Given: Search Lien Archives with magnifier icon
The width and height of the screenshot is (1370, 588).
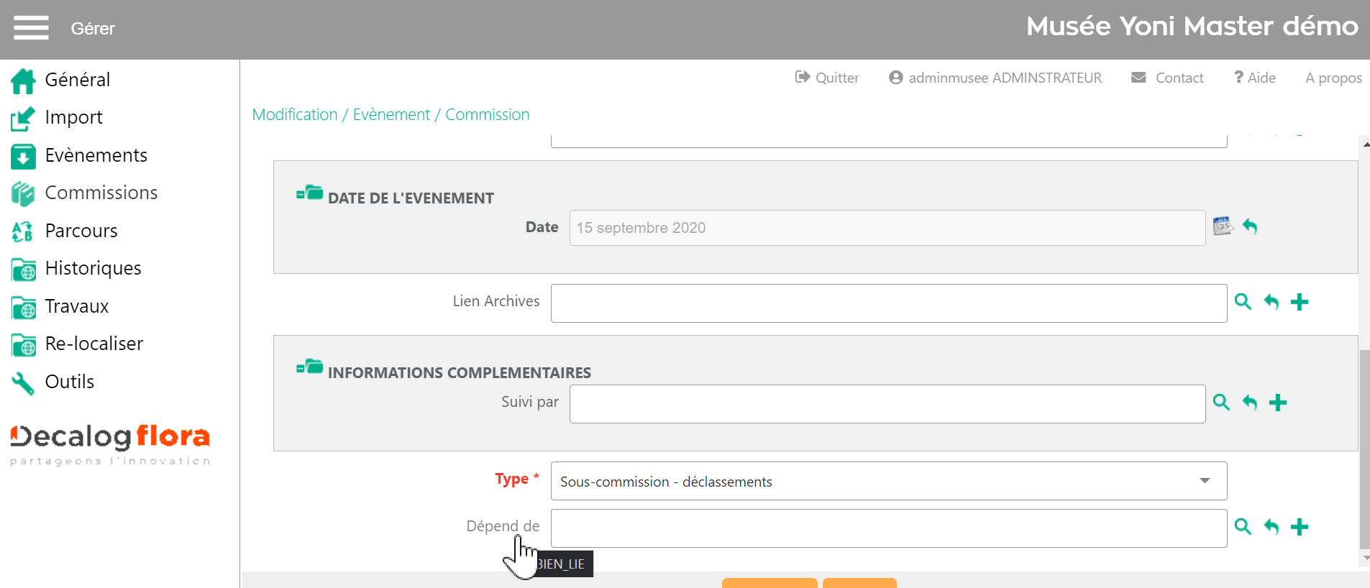Looking at the screenshot, I should (x=1243, y=302).
